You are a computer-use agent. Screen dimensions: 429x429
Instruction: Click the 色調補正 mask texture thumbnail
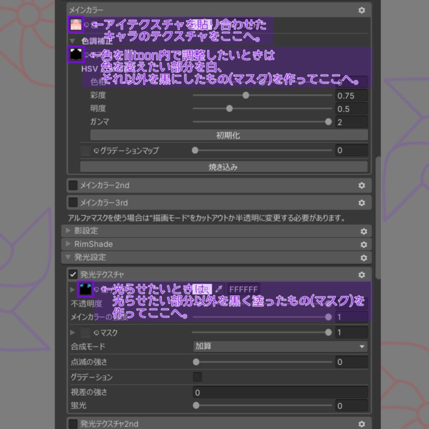click(x=76, y=54)
